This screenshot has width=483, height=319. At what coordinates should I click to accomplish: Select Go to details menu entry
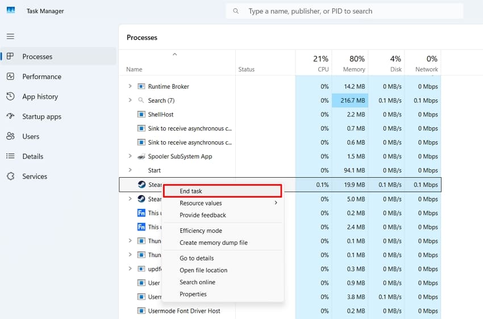pyautogui.click(x=222, y=258)
